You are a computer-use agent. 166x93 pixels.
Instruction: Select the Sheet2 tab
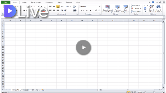pyautogui.click(x=25, y=90)
